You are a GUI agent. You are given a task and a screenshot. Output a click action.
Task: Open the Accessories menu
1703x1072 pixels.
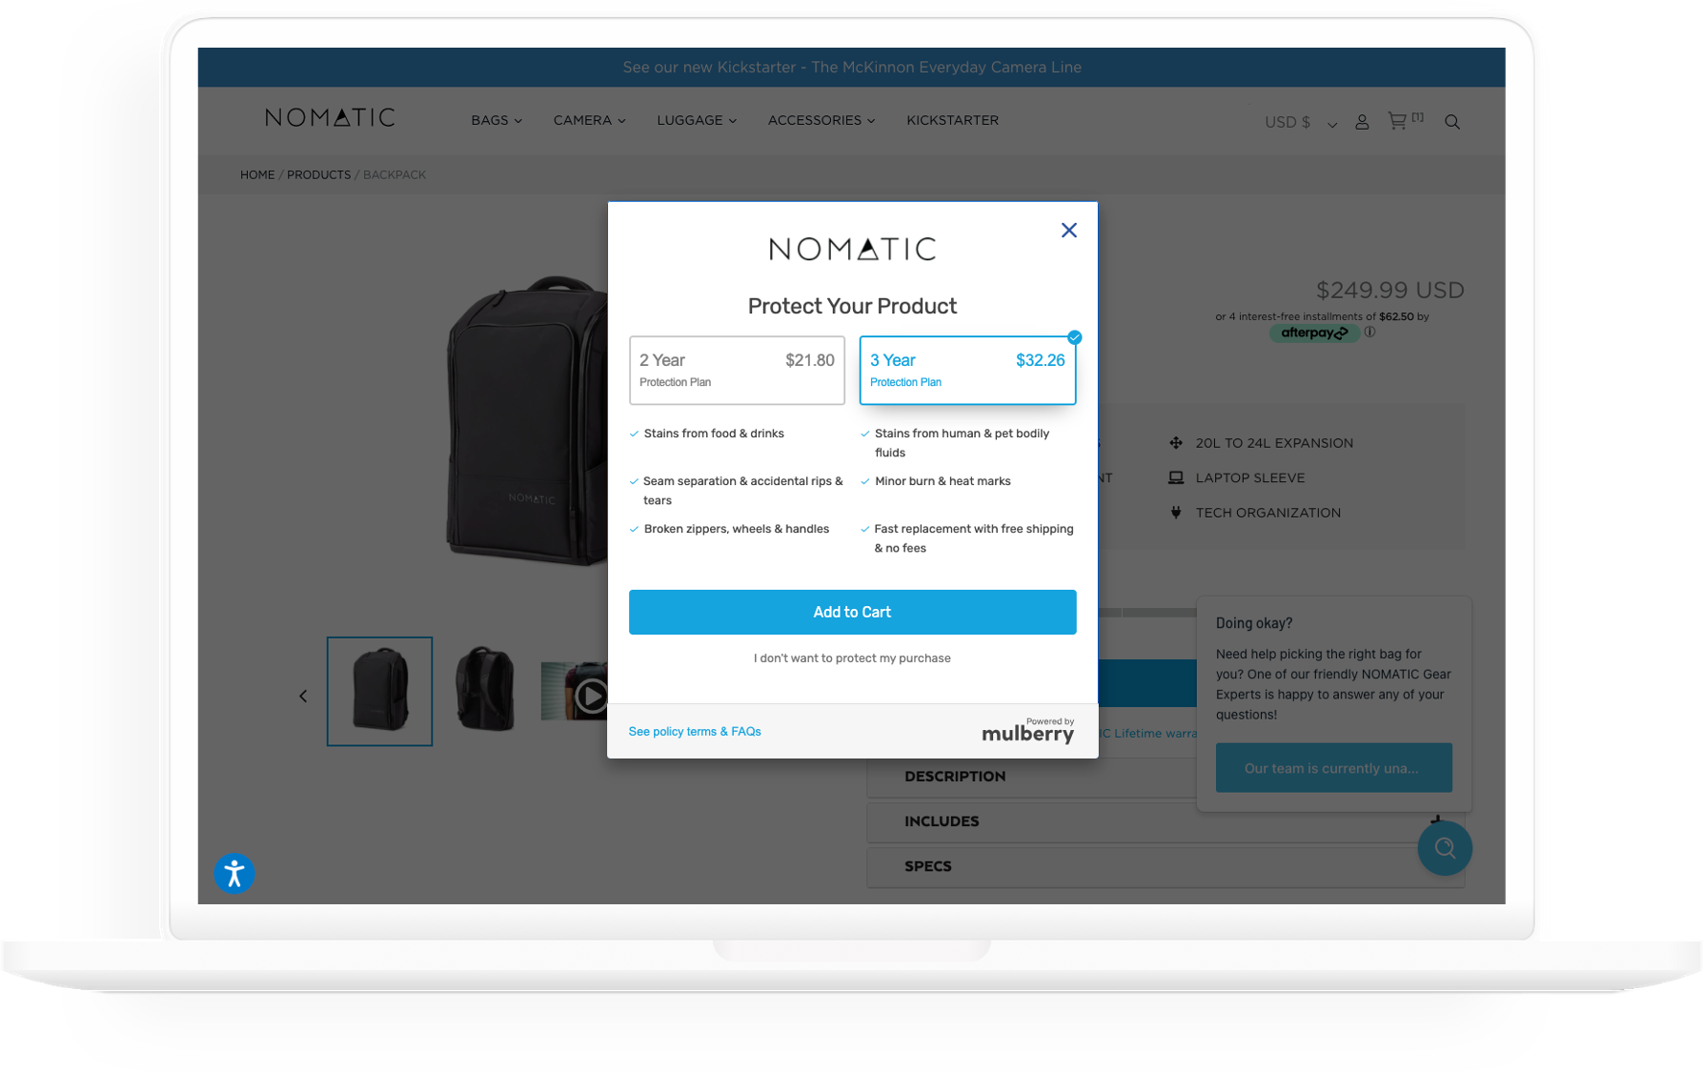tap(821, 121)
